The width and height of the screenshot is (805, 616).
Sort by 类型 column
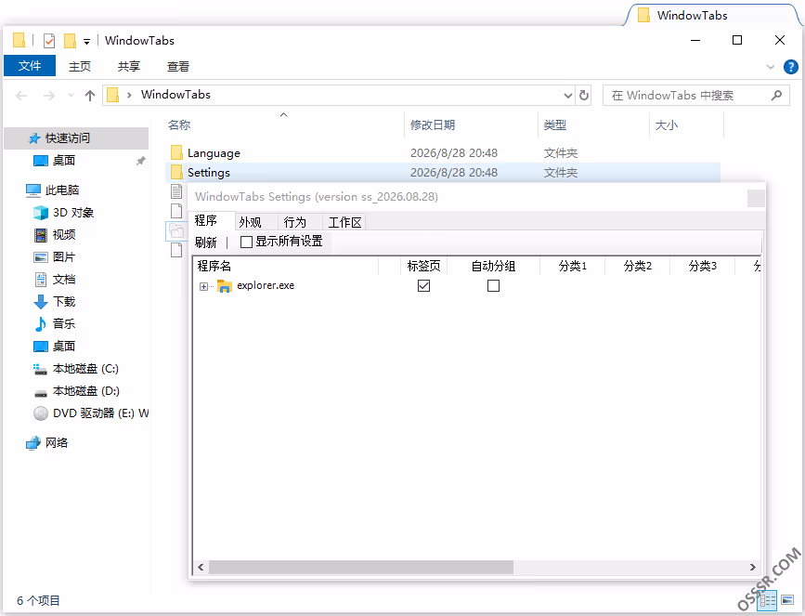(x=555, y=125)
